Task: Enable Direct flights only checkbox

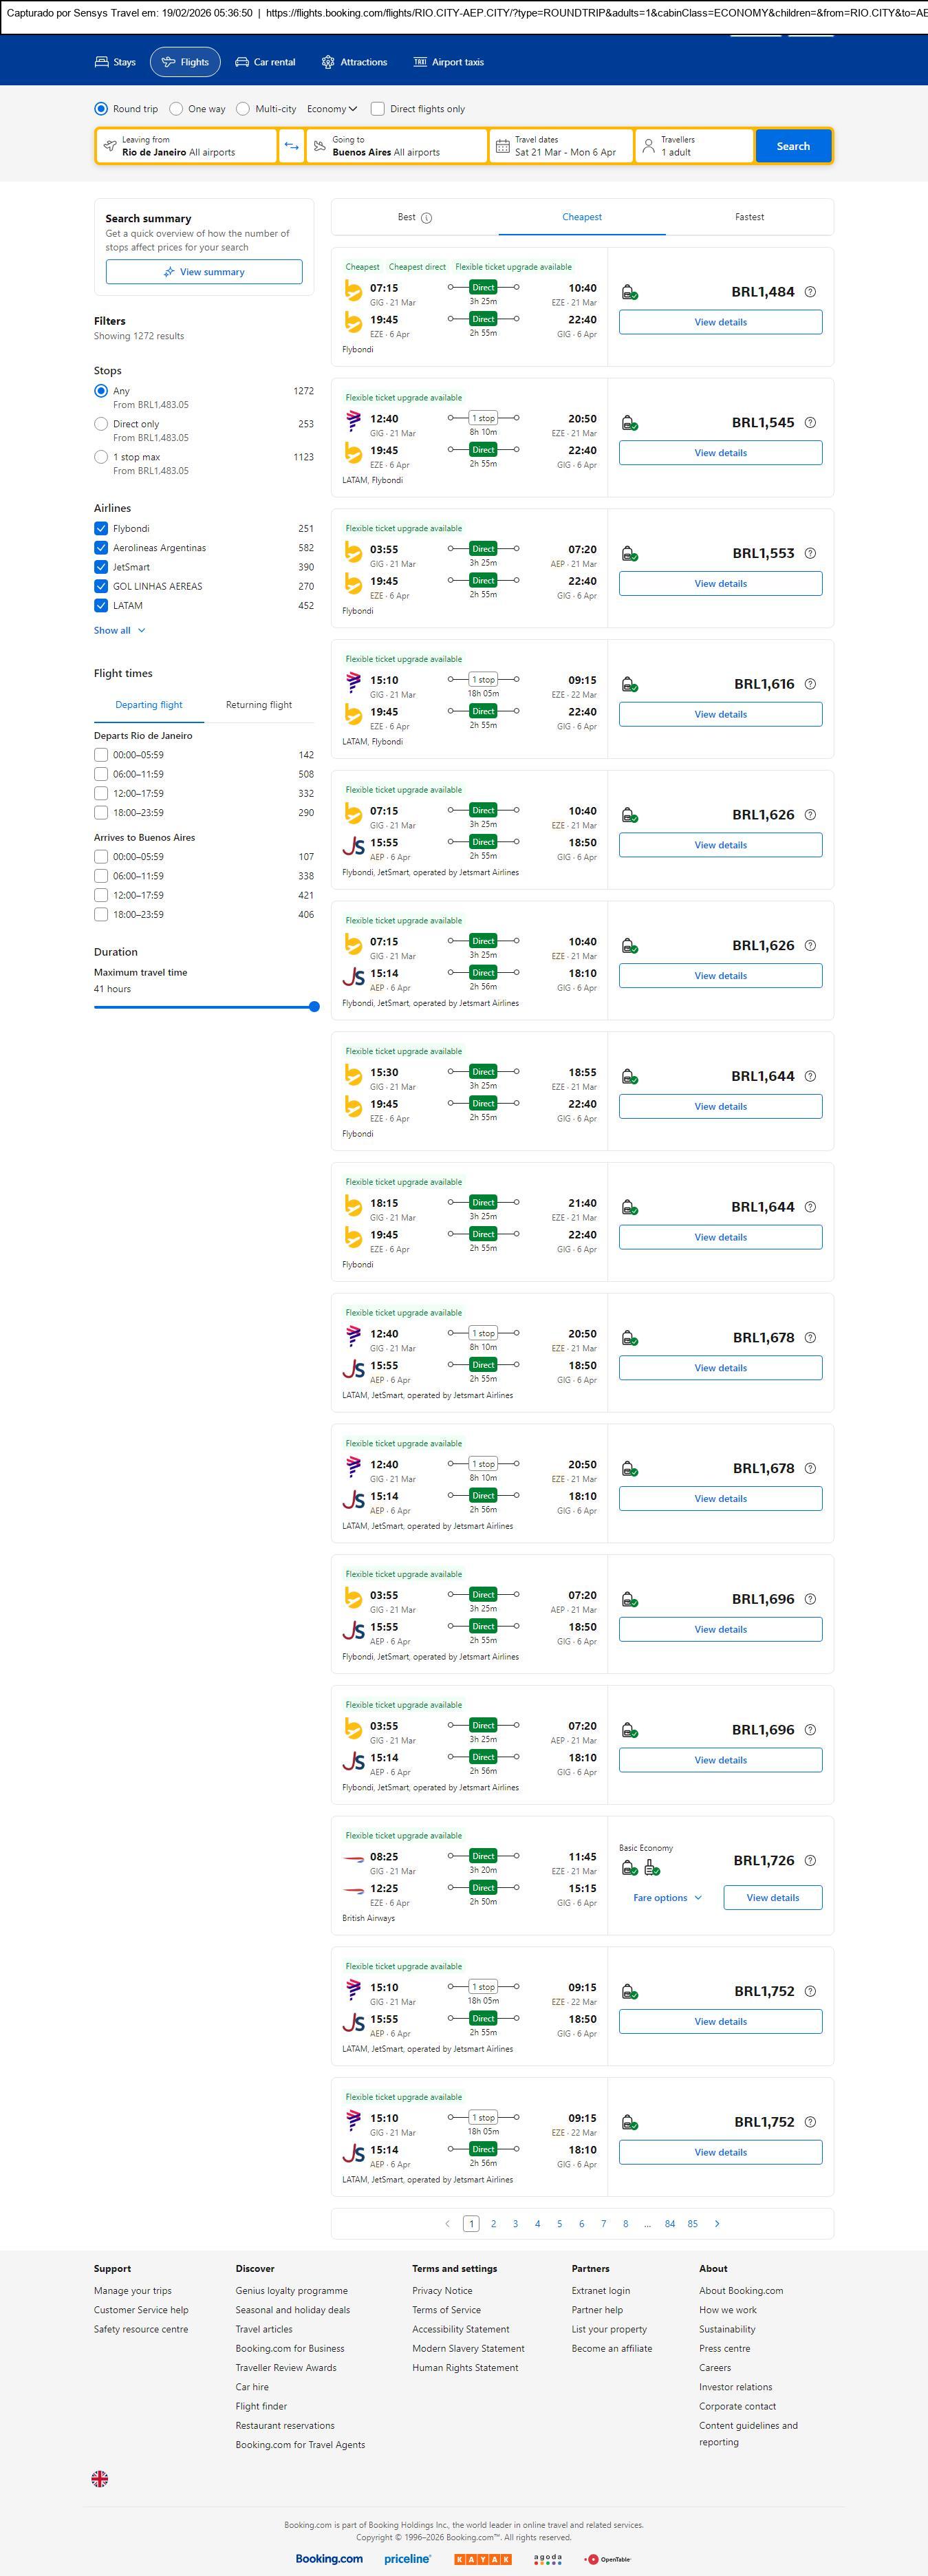Action: pos(378,109)
